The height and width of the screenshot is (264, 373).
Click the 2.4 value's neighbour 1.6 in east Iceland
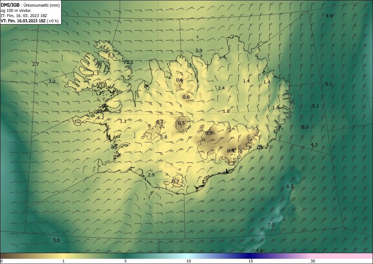coord(276,108)
